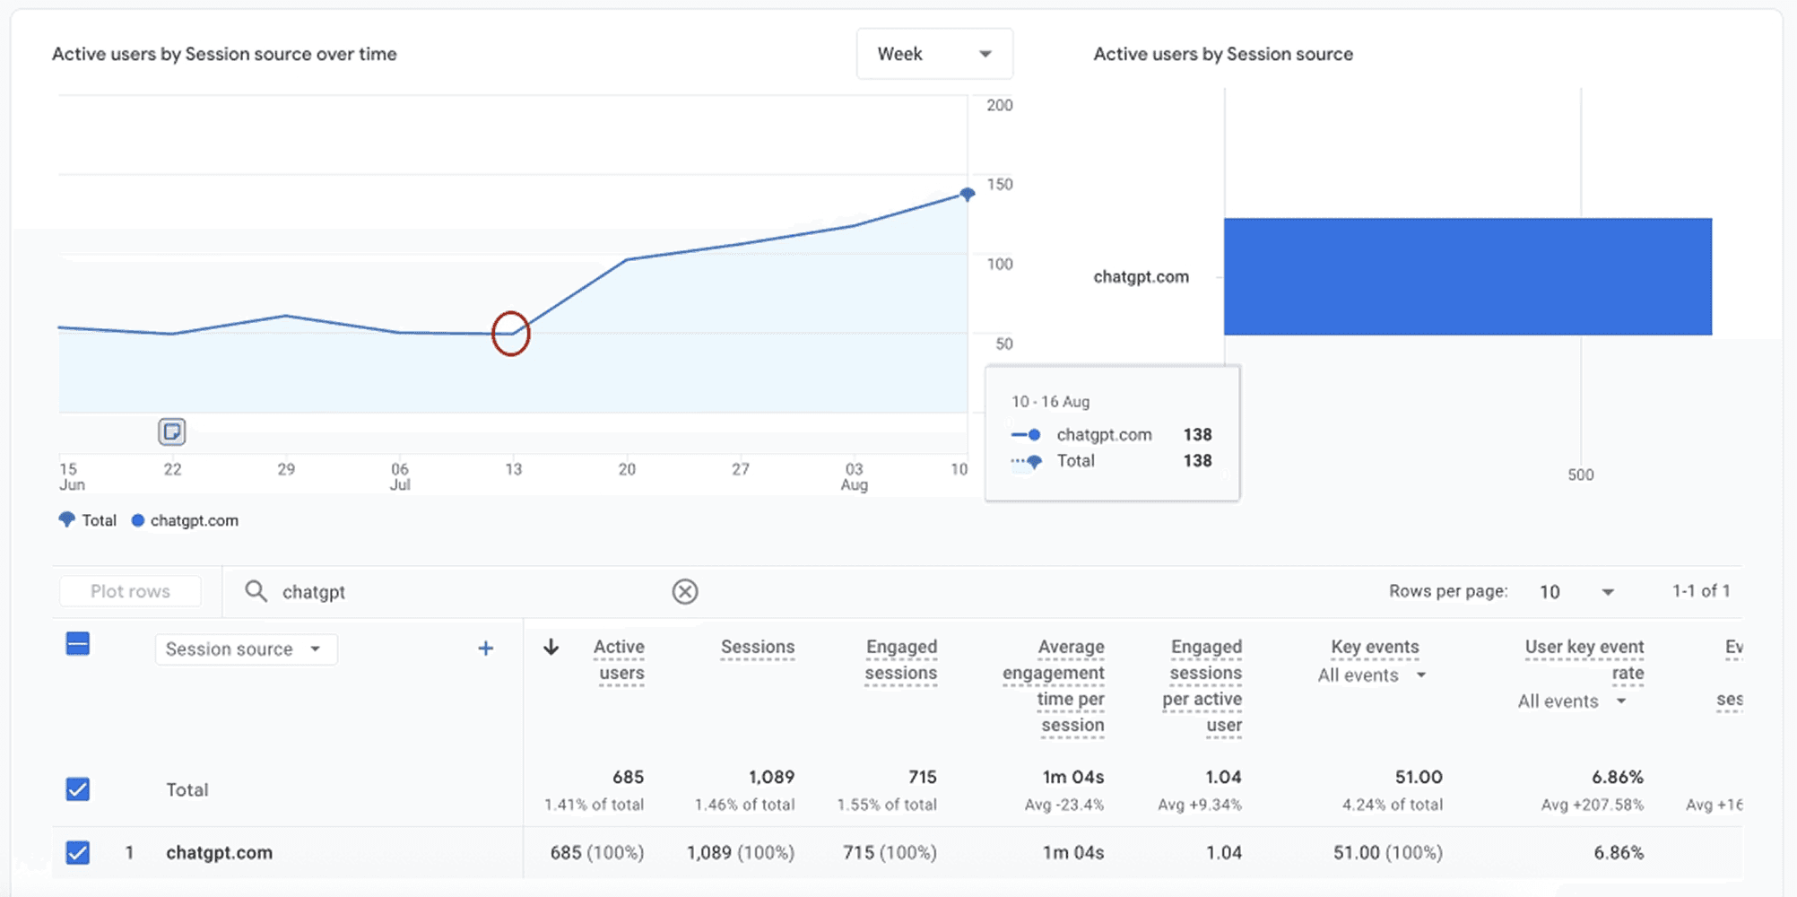
Task: Clear the chatgpt search filter with the X icon
Action: (685, 591)
